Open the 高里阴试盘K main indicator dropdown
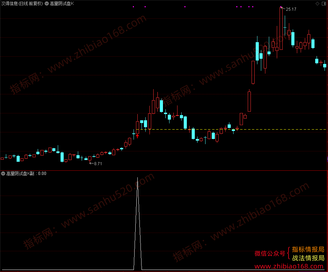This screenshot has width=328, height=272. 47,3
